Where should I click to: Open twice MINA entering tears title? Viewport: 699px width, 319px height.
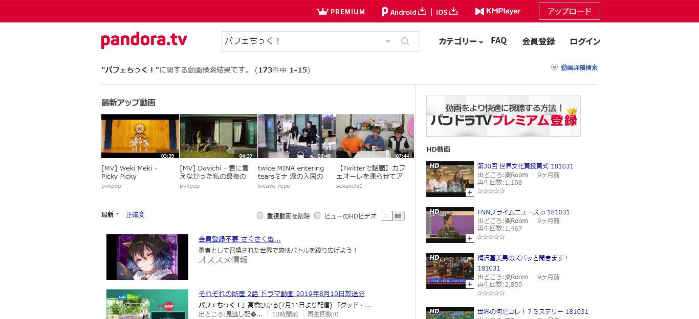click(x=291, y=172)
